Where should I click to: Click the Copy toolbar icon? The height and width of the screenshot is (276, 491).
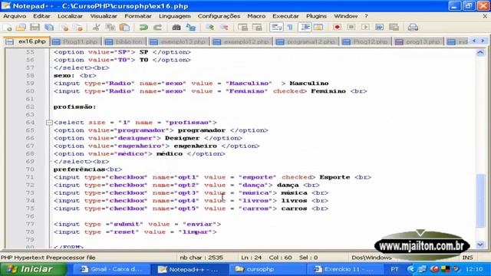tap(110, 28)
